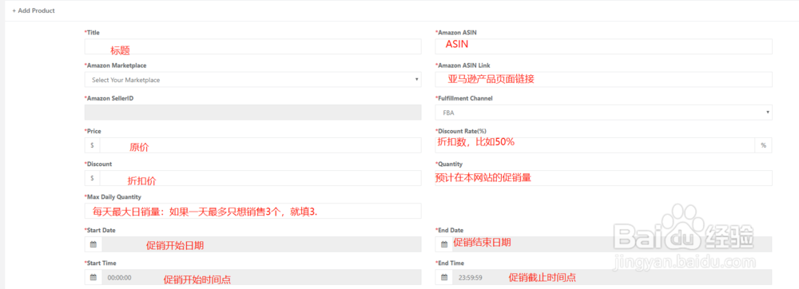The image size is (799, 289).
Task: Click the dollar sign addon beside Price
Action: coord(92,145)
